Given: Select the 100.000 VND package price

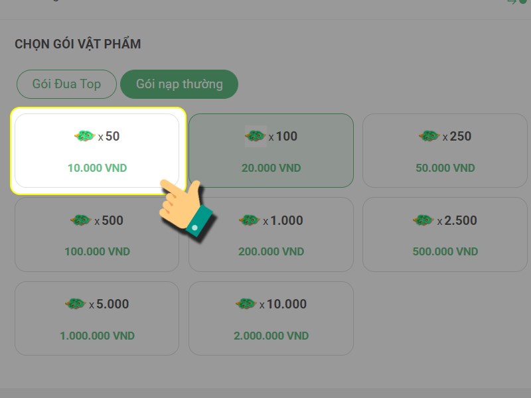Looking at the screenshot, I should [97, 251].
